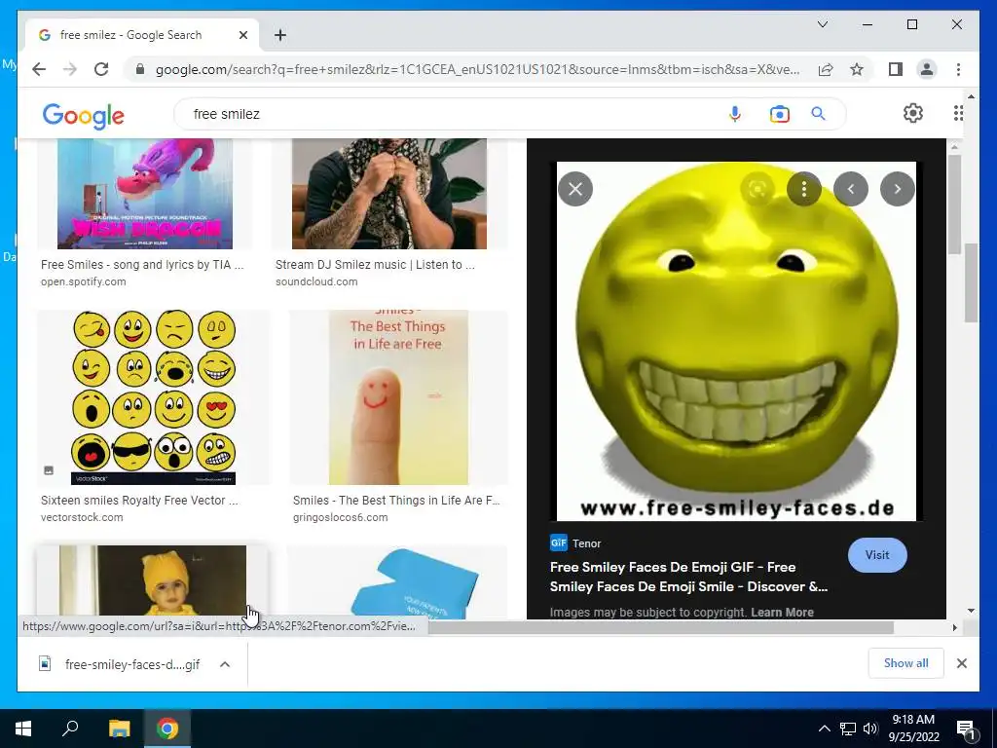Click Sixteen smiles Royalty Free Vector caption
997x748 pixels.
139,500
